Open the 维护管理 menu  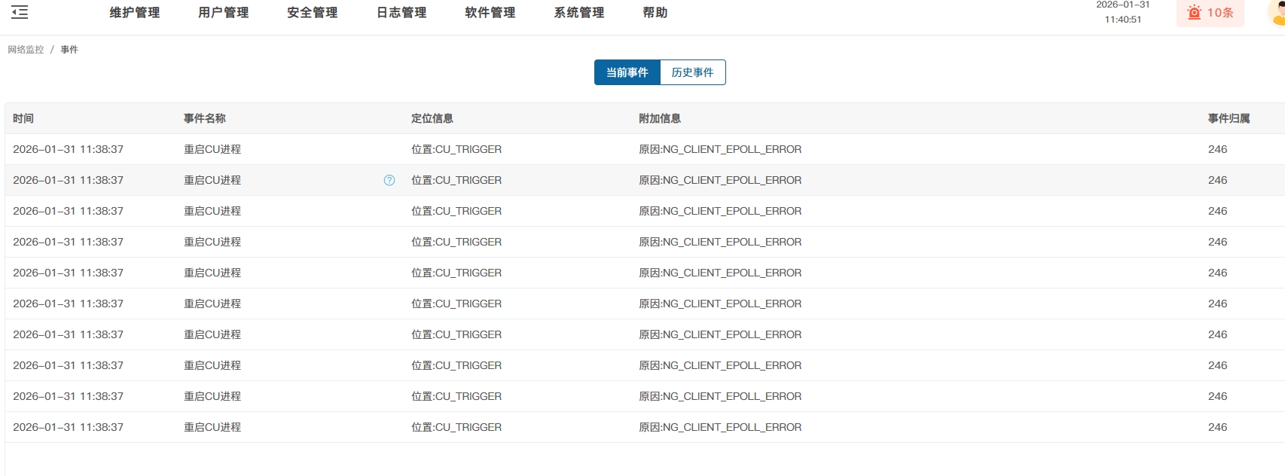click(134, 13)
